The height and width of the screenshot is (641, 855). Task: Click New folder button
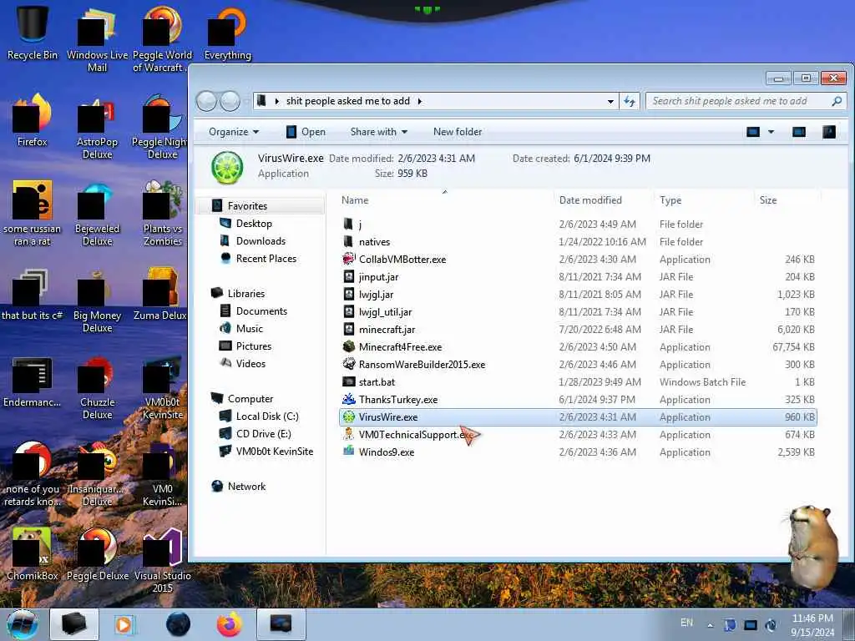[458, 132]
